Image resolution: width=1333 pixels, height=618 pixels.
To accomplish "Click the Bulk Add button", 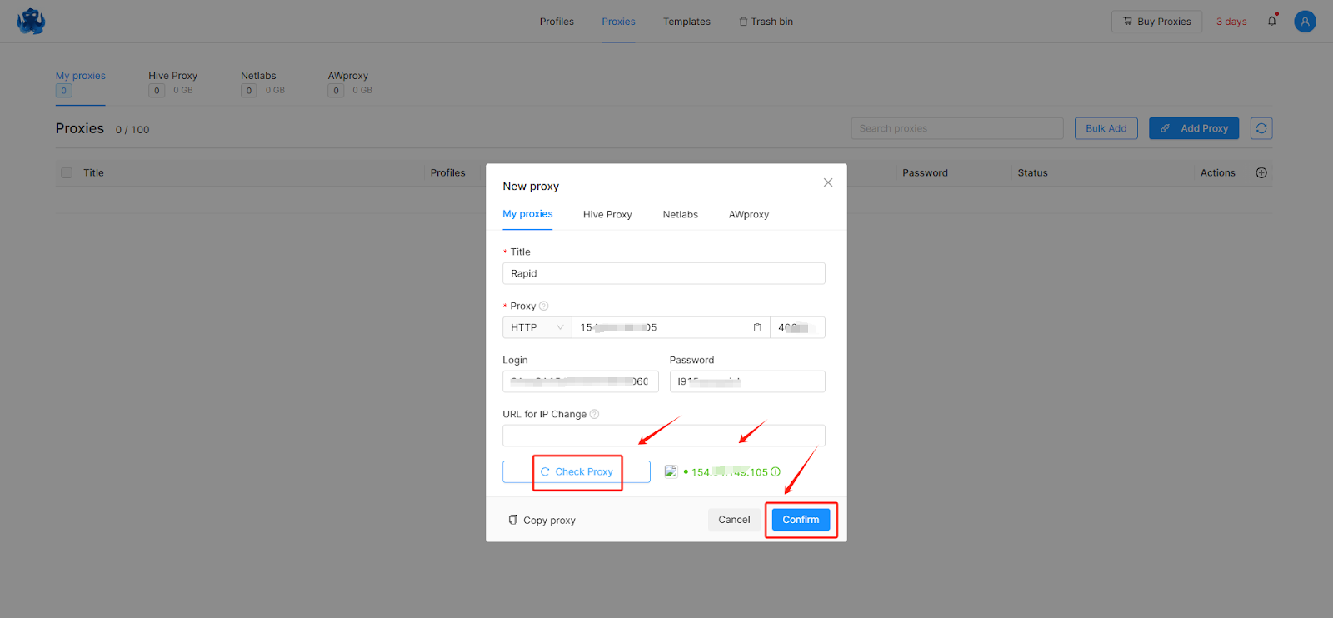I will click(x=1106, y=128).
